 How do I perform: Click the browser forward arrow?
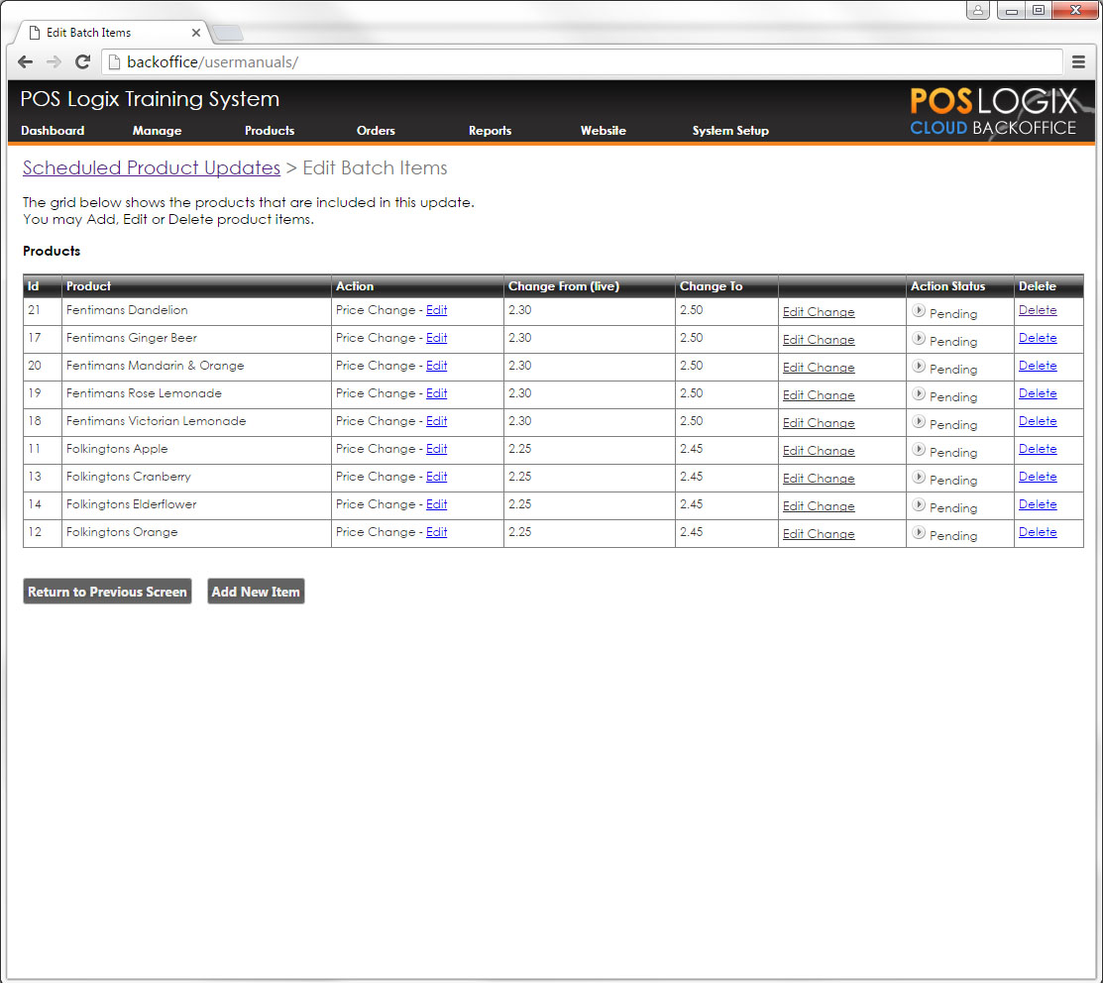(55, 61)
